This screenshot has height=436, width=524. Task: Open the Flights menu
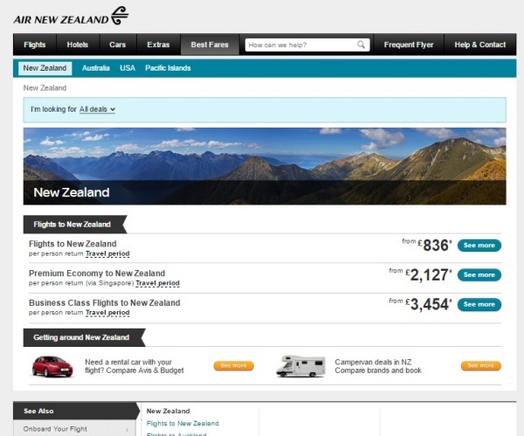(35, 45)
